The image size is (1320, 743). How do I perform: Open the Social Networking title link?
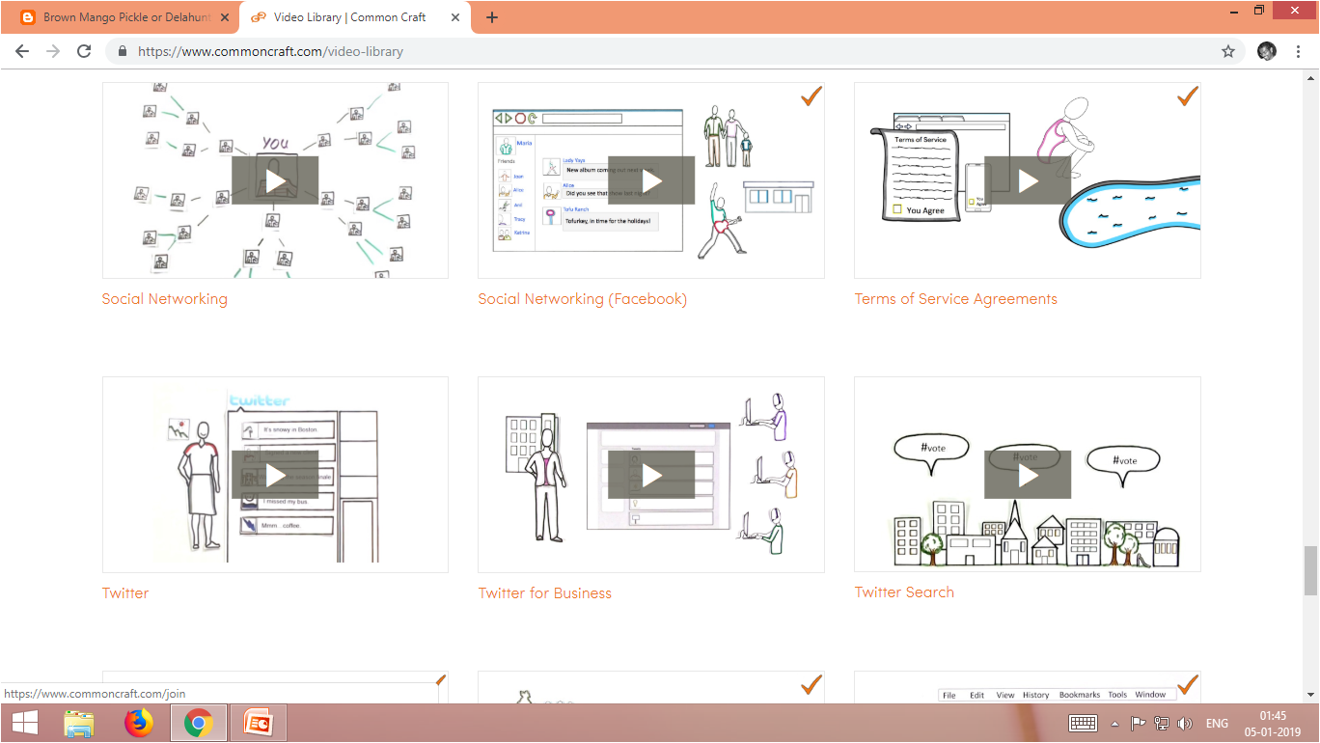[x=165, y=299]
